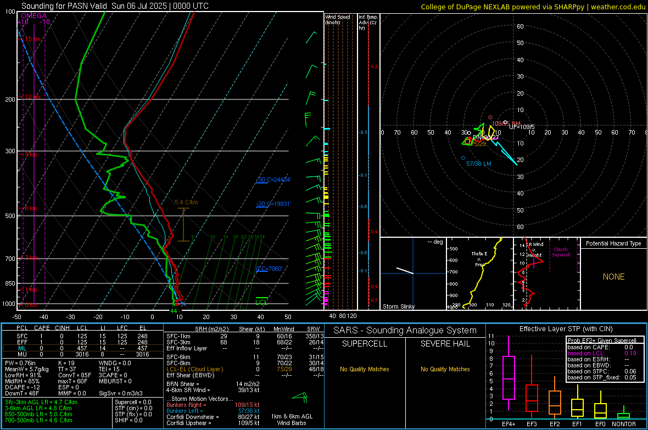
Task: Select the 'SFC' parcel row
Action: 83,336
